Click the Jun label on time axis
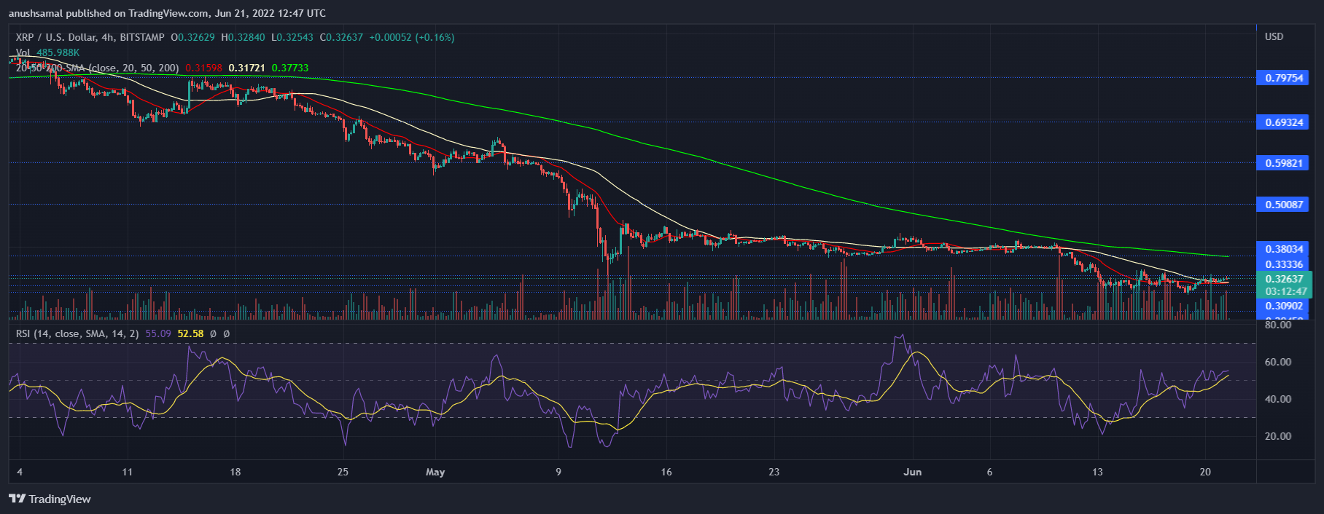This screenshot has height=514, width=1324. pyautogui.click(x=912, y=472)
